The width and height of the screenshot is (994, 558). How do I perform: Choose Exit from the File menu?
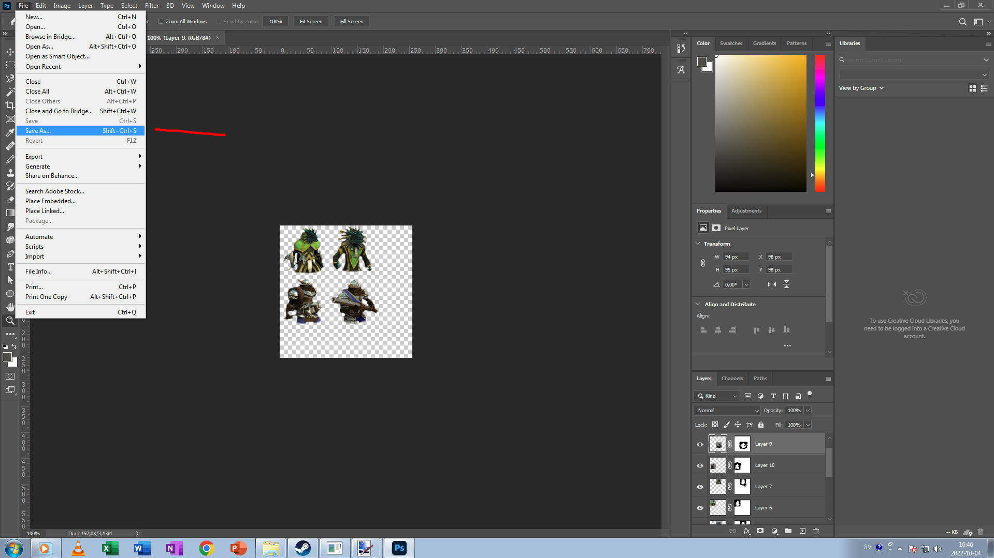[x=81, y=312]
